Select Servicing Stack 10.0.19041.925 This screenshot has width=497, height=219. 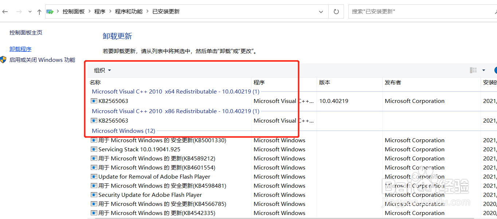pyautogui.click(x=139, y=149)
